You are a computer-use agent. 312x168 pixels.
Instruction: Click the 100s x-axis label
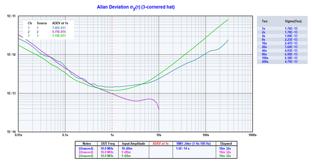(x=206, y=135)
